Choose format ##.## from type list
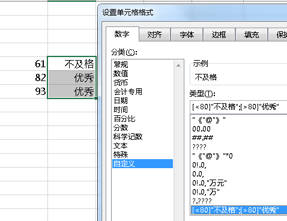 pos(239,138)
